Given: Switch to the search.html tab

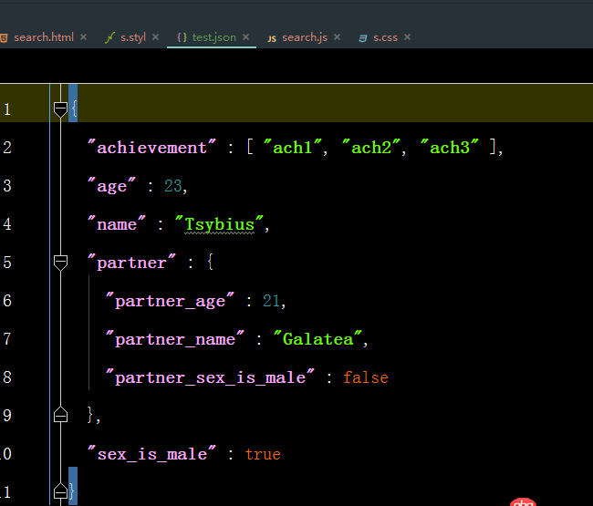Looking at the screenshot, I should pos(44,37).
